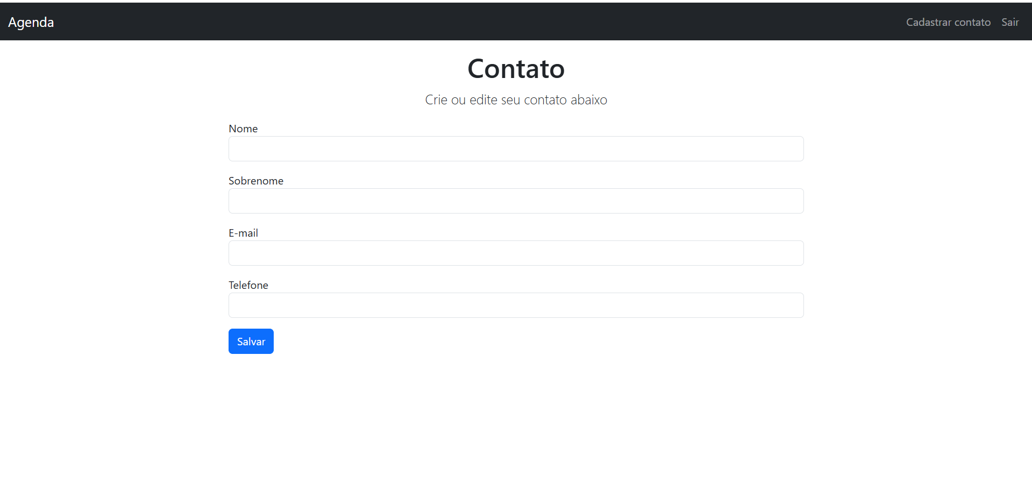This screenshot has height=490, width=1032.
Task: Click the word 'Crie' in the subtitle
Action: coord(436,100)
